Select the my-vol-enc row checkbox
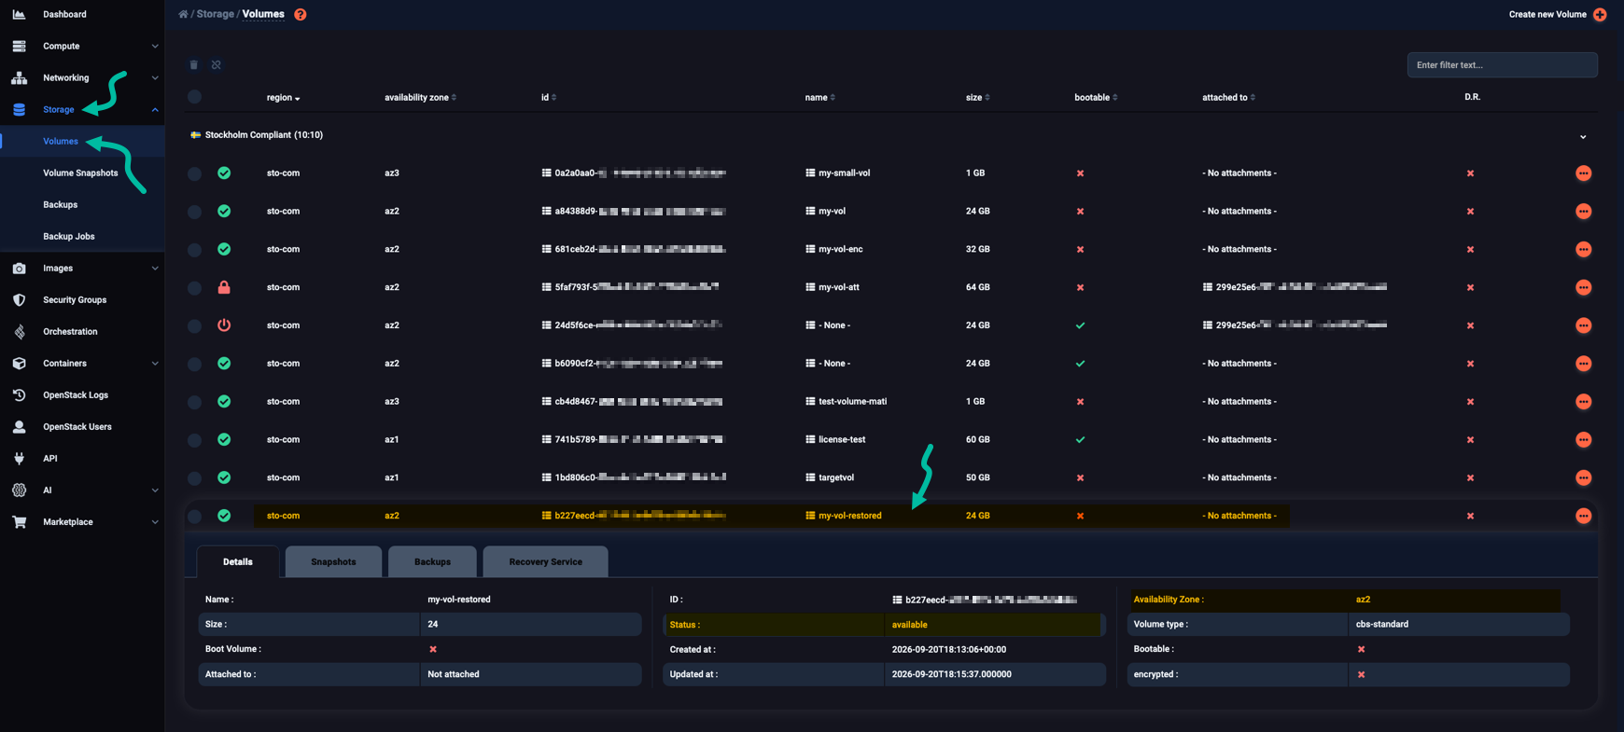Viewport: 1624px width, 732px height. (194, 250)
